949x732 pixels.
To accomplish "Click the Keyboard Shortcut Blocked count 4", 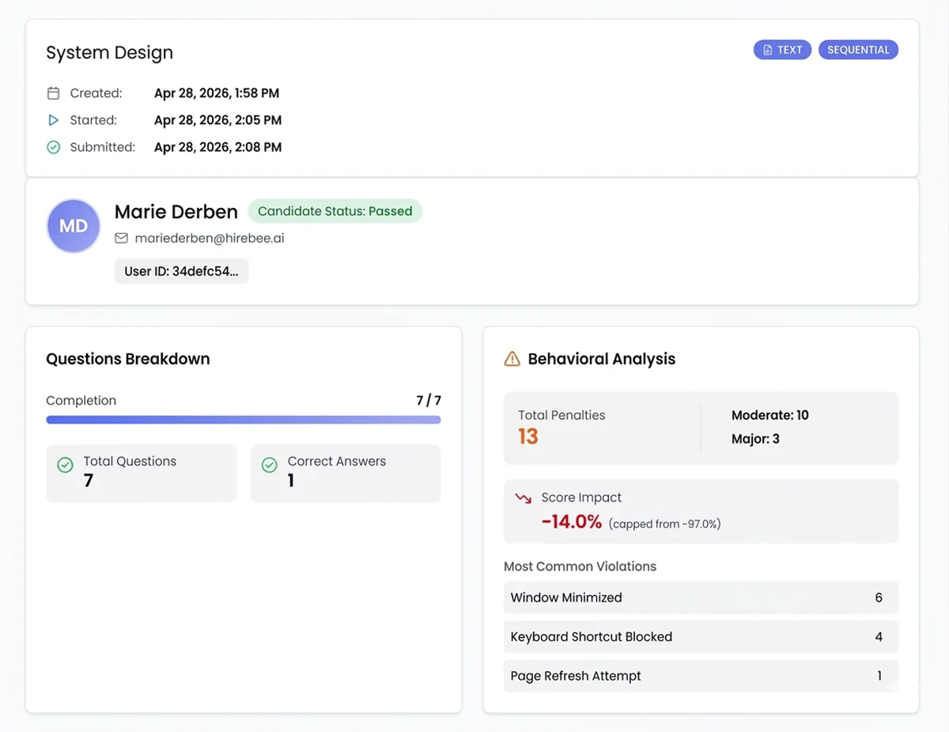I will (x=879, y=636).
